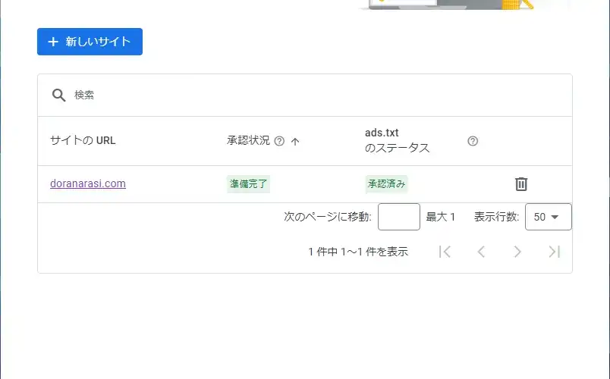
Task: Open help icon next to 承認状況
Action: (x=279, y=141)
